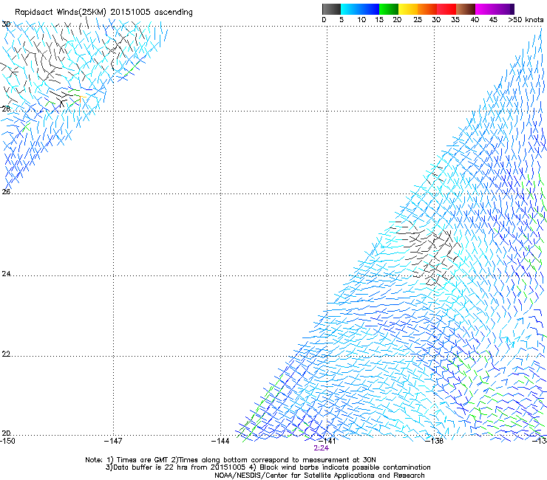The image size is (547, 480).
Task: Click the longitude label '-147' on bottom axis
Action: click(x=113, y=441)
